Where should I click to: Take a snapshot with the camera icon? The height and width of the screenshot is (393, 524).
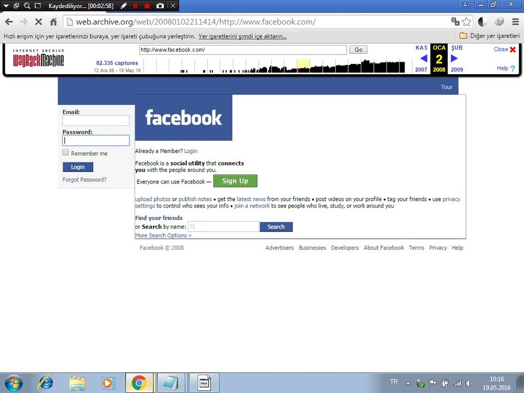point(160,5)
